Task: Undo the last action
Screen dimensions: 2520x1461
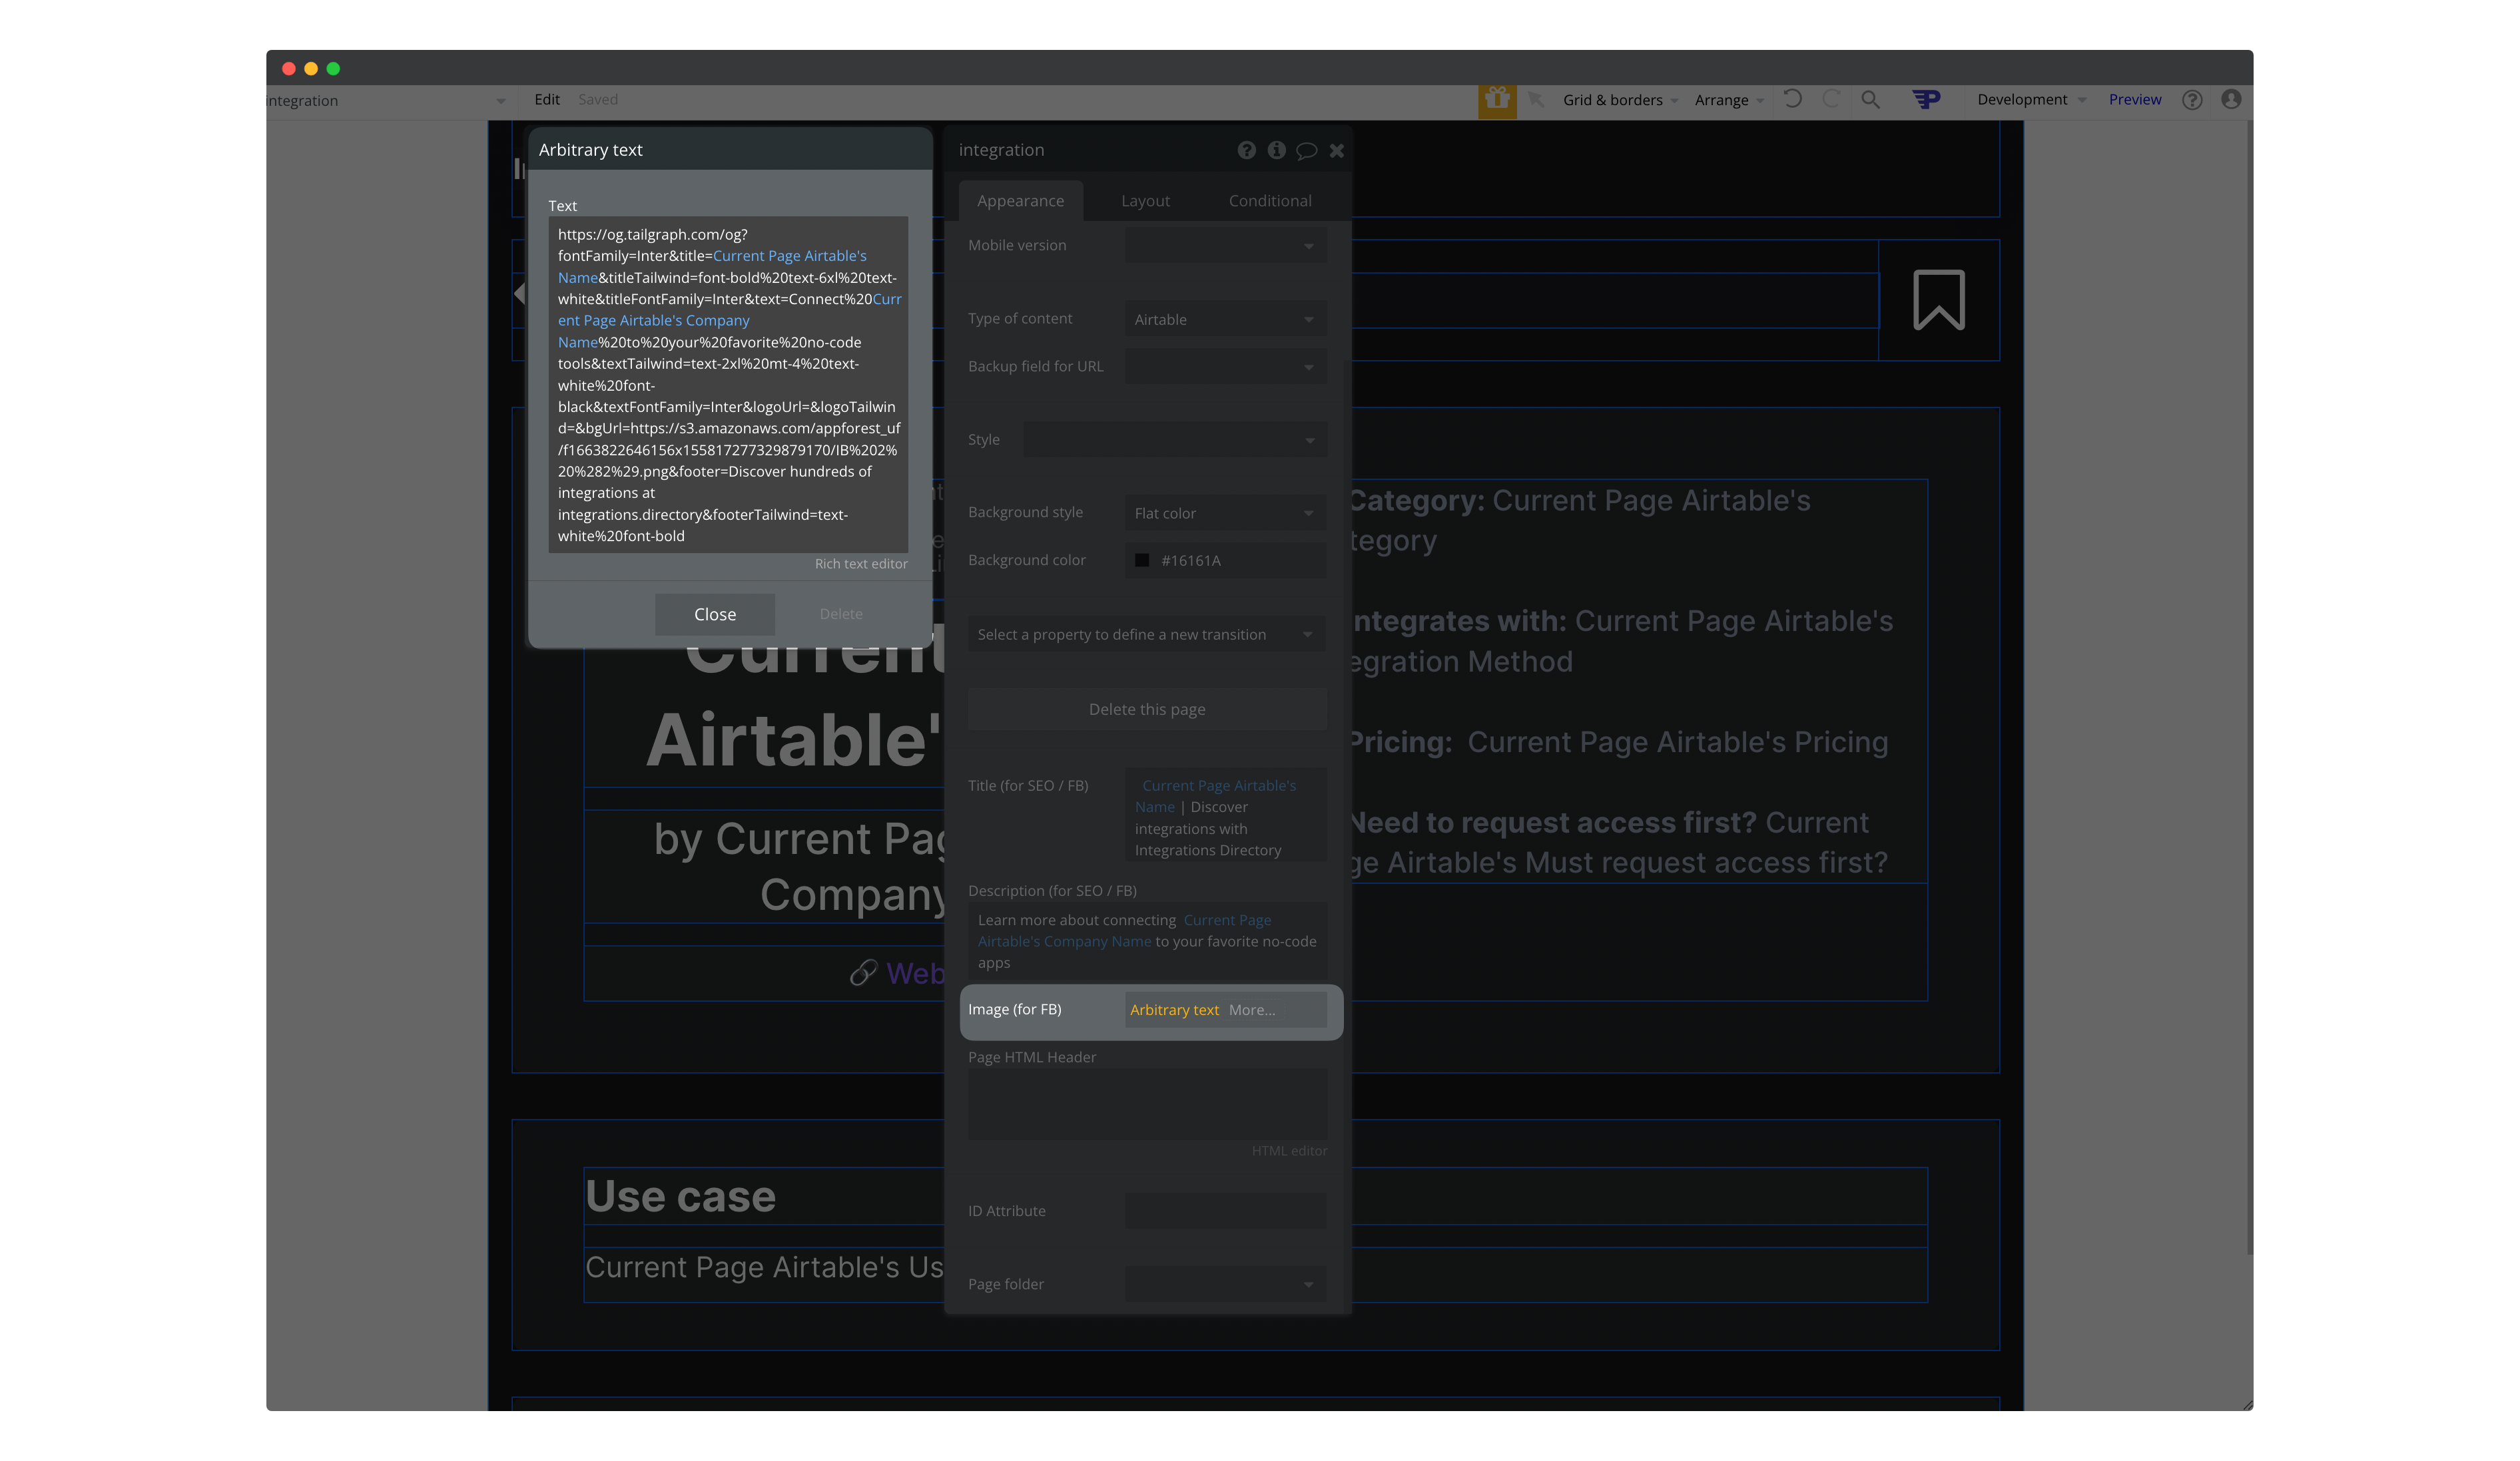Action: pos(1793,99)
